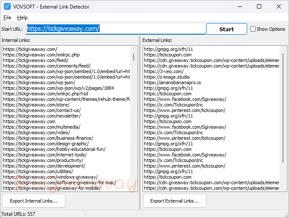Select the tickgiveaway.com/contact-us/ row

(66, 110)
